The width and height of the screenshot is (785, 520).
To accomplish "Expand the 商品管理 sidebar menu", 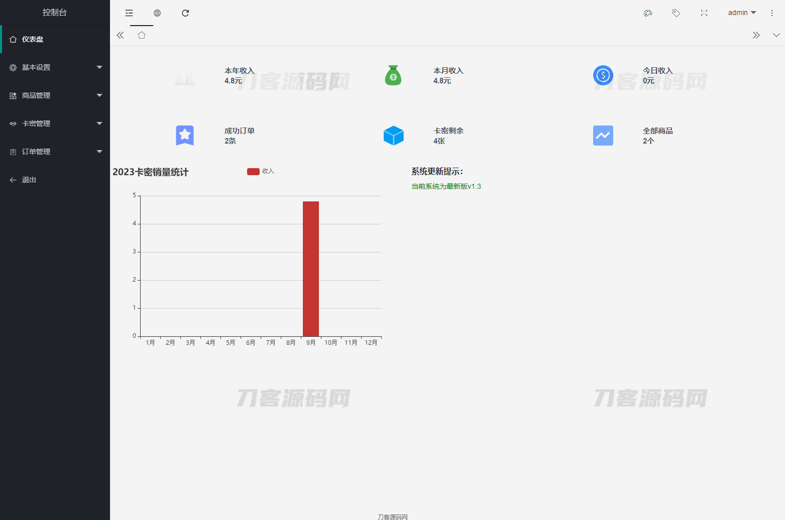I will [x=55, y=95].
